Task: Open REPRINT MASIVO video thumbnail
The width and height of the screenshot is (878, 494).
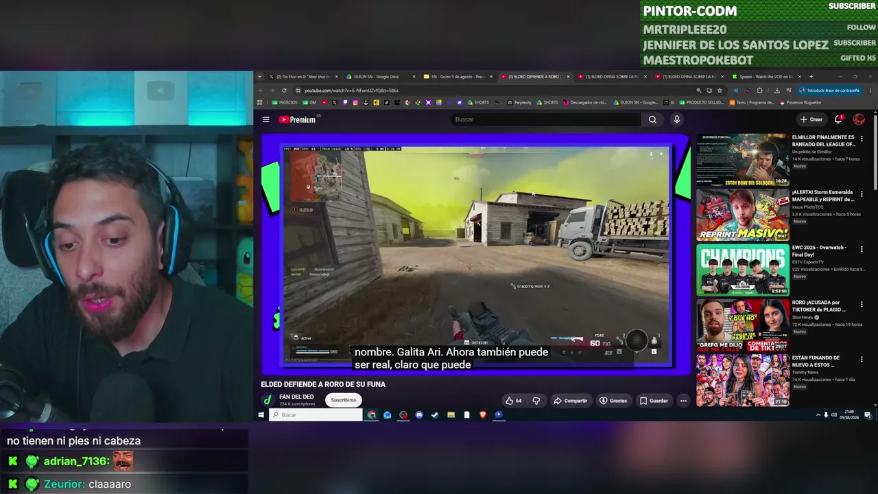Action: pyautogui.click(x=742, y=215)
